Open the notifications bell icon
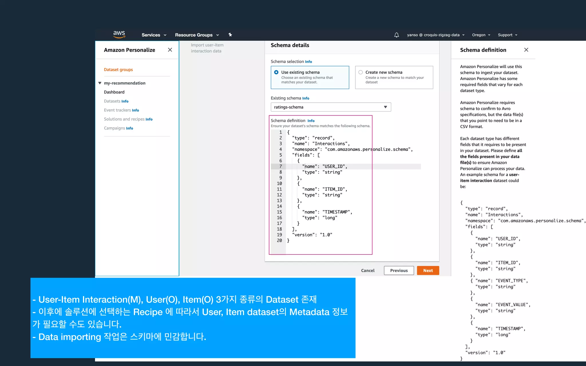 coord(396,35)
